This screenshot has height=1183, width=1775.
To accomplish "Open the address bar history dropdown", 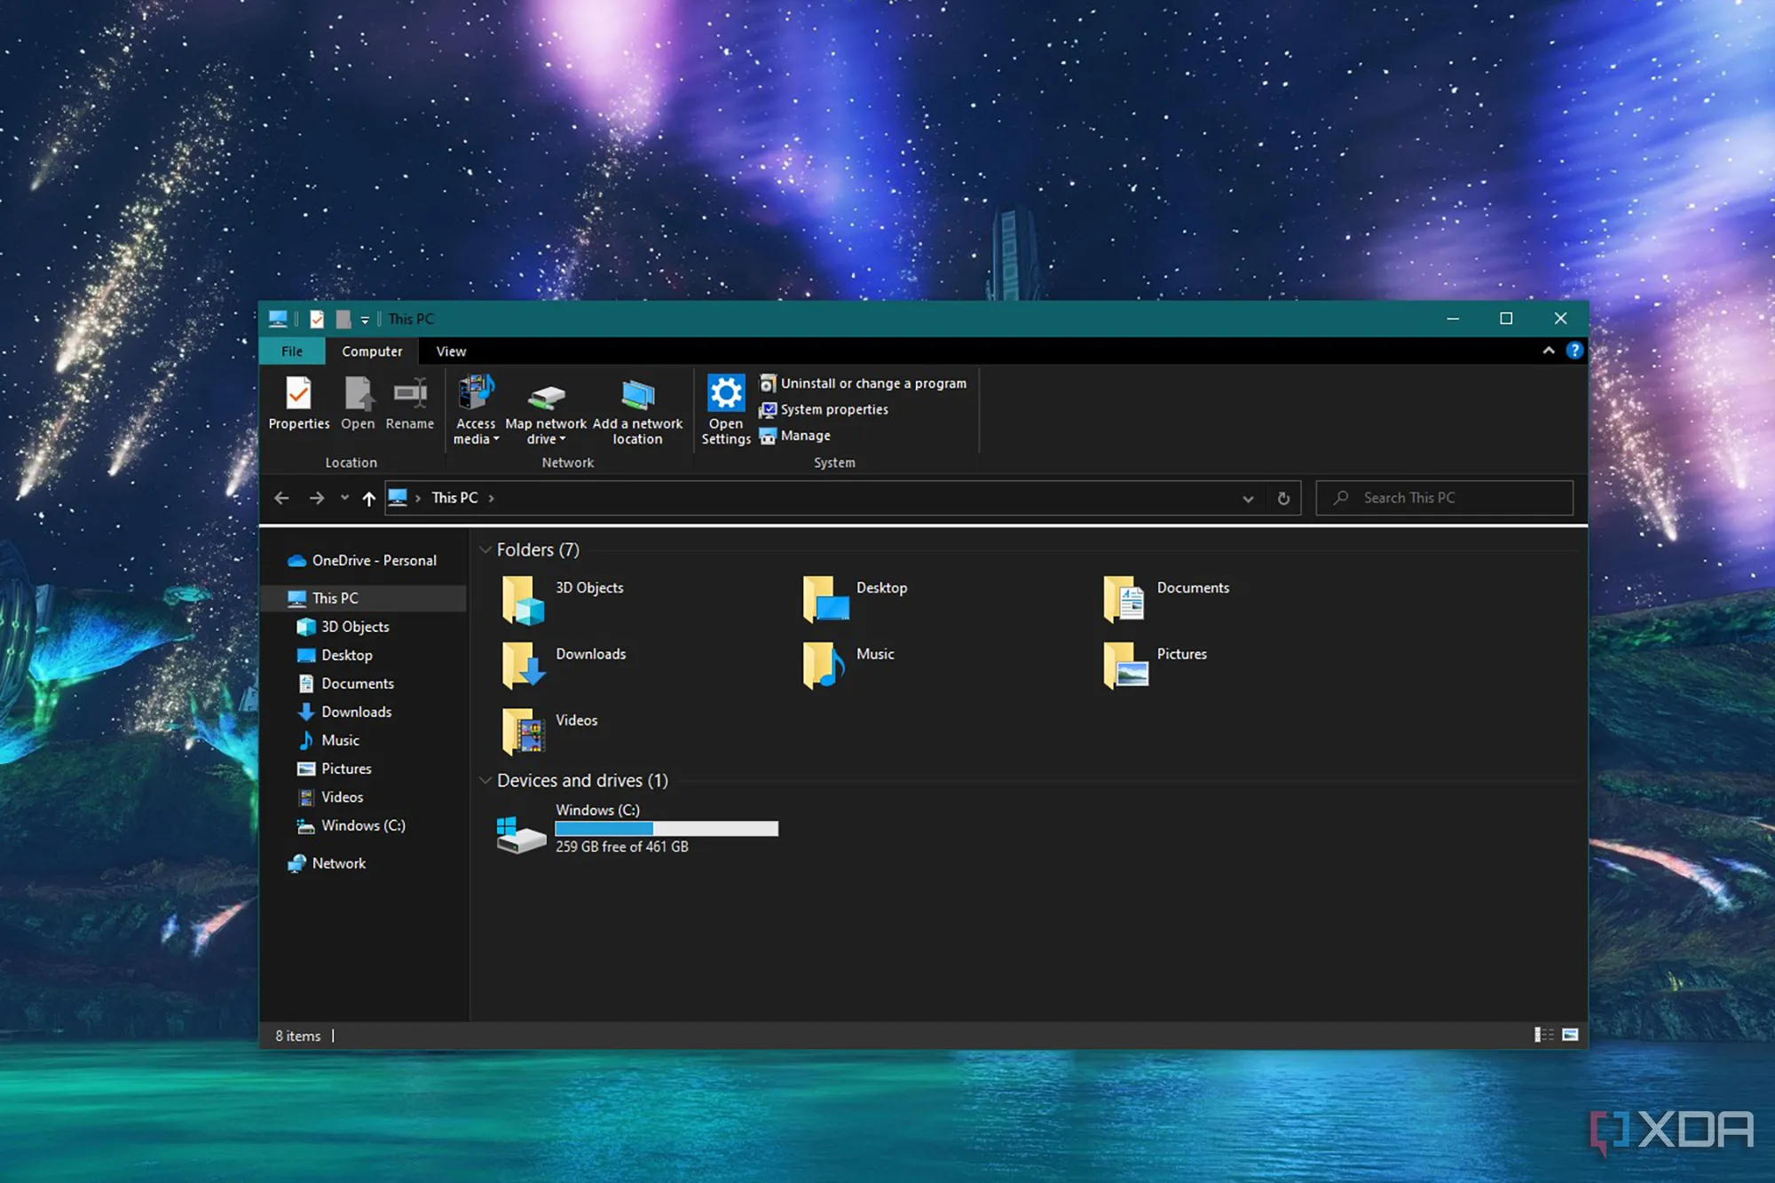I will pyautogui.click(x=1248, y=499).
